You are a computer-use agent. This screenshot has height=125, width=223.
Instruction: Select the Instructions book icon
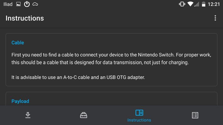pos(139,113)
